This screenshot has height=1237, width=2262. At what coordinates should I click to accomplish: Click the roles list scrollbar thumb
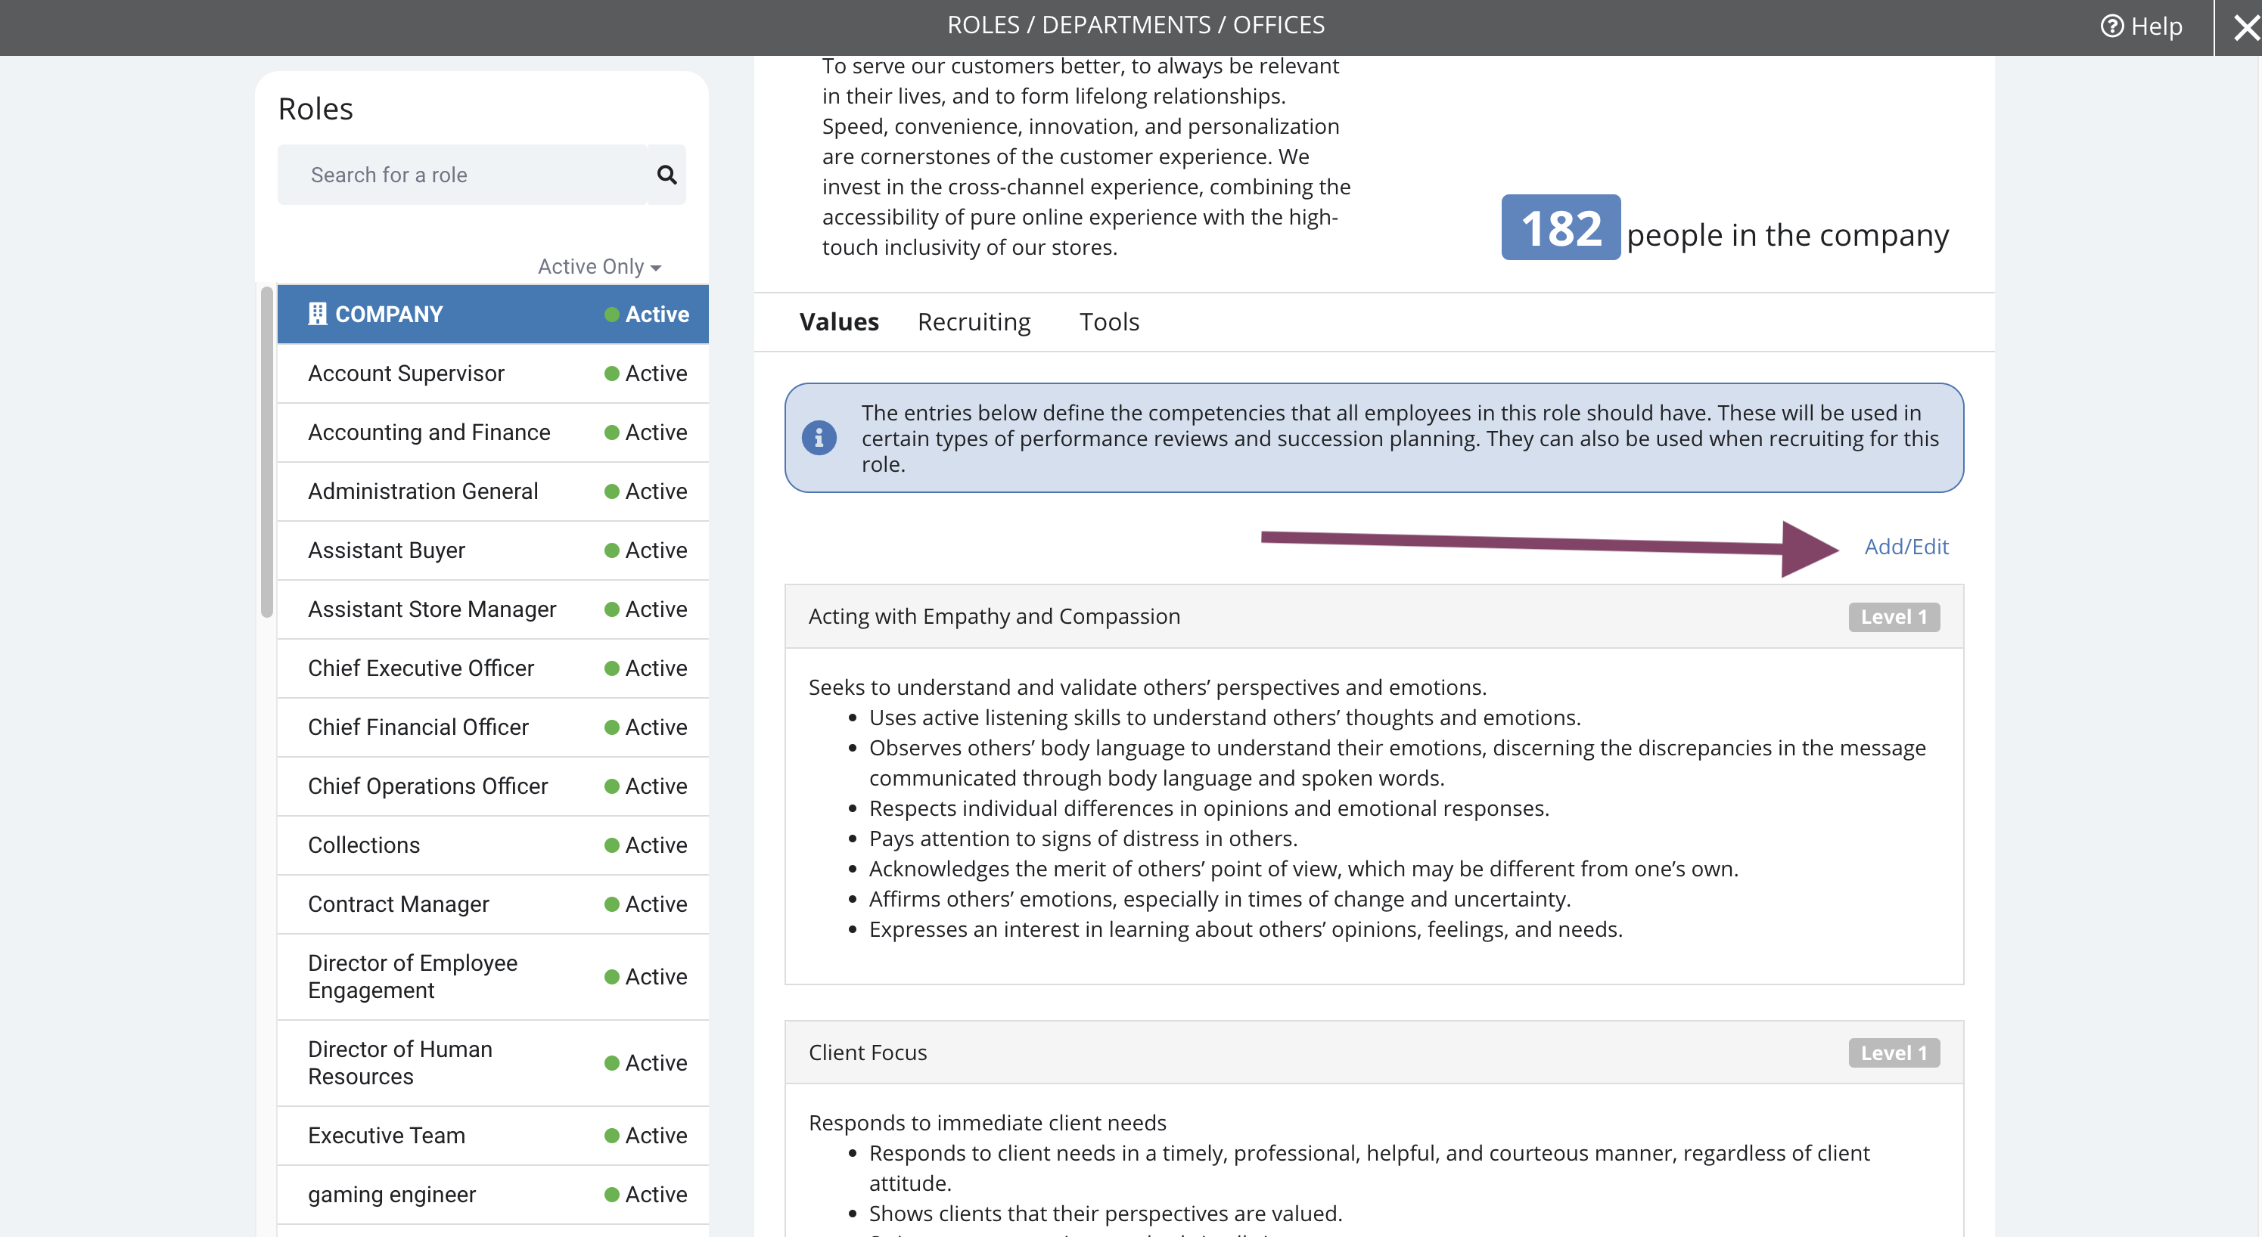click(x=267, y=452)
